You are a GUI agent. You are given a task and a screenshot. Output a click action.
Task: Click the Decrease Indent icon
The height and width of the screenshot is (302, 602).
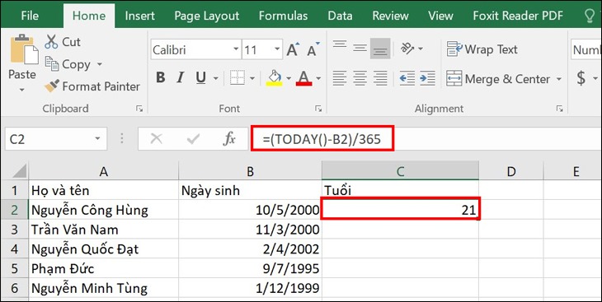(407, 78)
